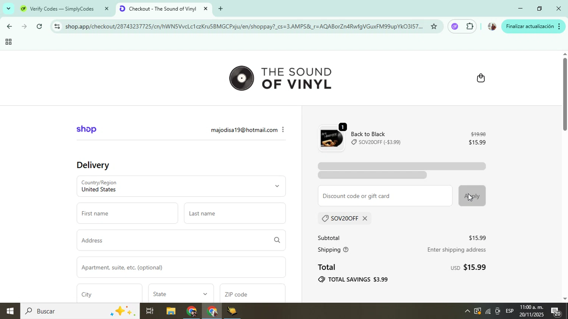Focus Discount code or gift card field
The image size is (568, 319).
385,196
